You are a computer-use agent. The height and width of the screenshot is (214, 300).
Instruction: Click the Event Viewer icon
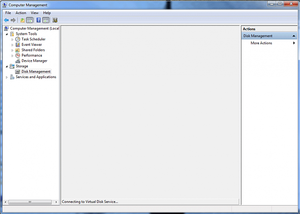click(x=18, y=45)
